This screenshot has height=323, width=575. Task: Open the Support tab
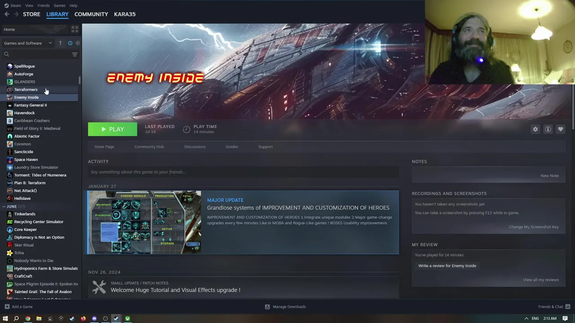[x=265, y=147]
